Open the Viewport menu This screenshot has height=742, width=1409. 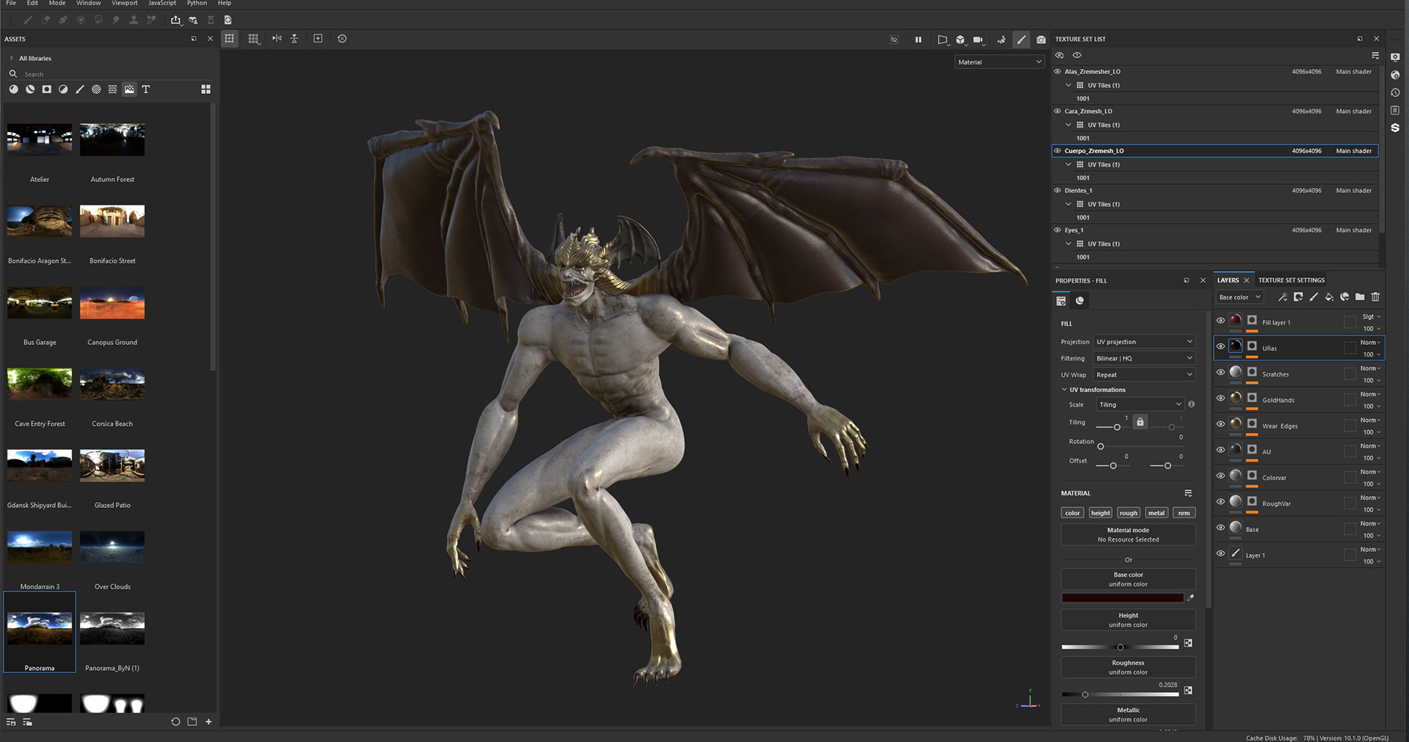(x=124, y=4)
